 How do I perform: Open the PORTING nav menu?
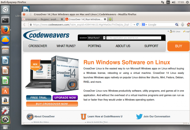point(94,46)
